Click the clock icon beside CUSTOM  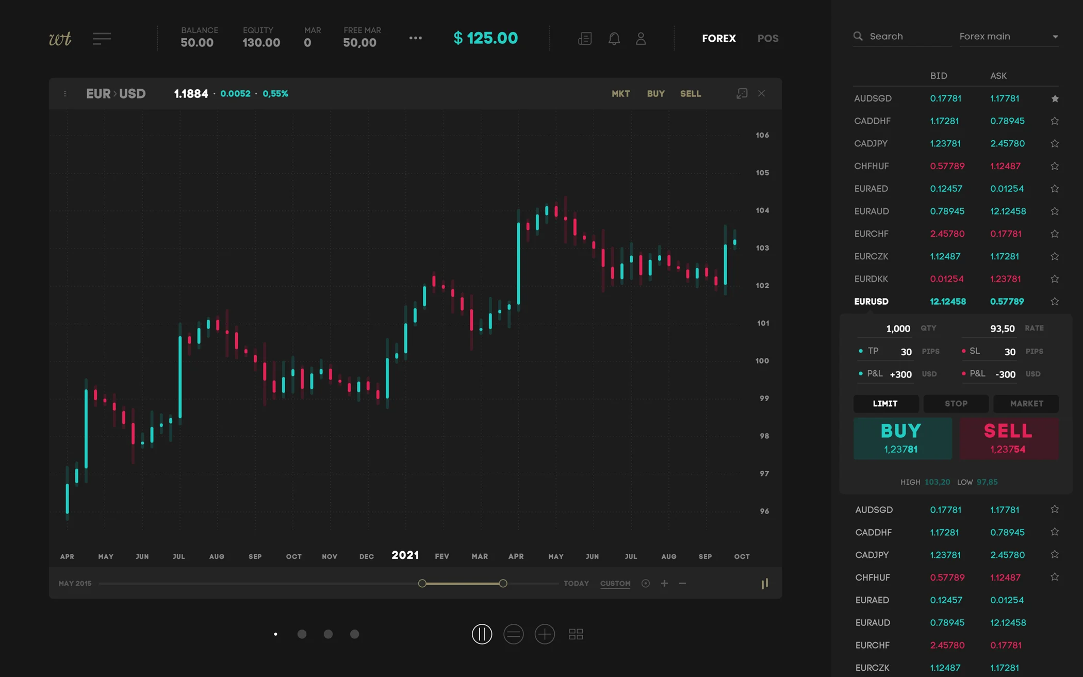coord(645,583)
